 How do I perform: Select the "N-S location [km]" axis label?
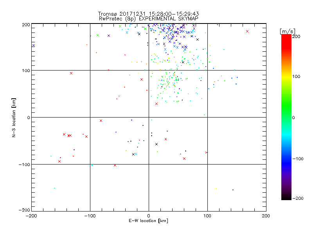pyautogui.click(x=14, y=117)
